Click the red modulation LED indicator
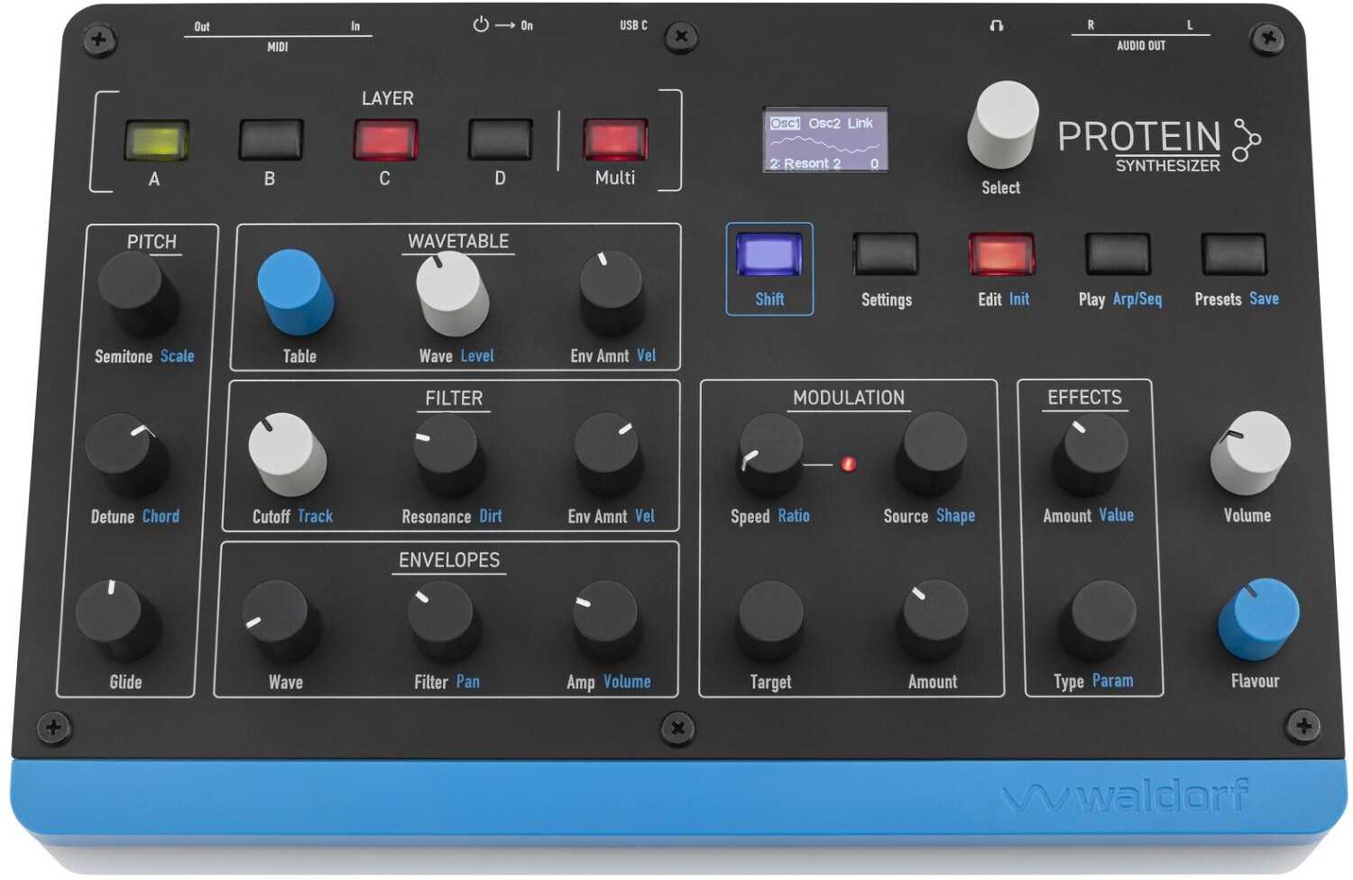The width and height of the screenshot is (1353, 880). pos(848,464)
